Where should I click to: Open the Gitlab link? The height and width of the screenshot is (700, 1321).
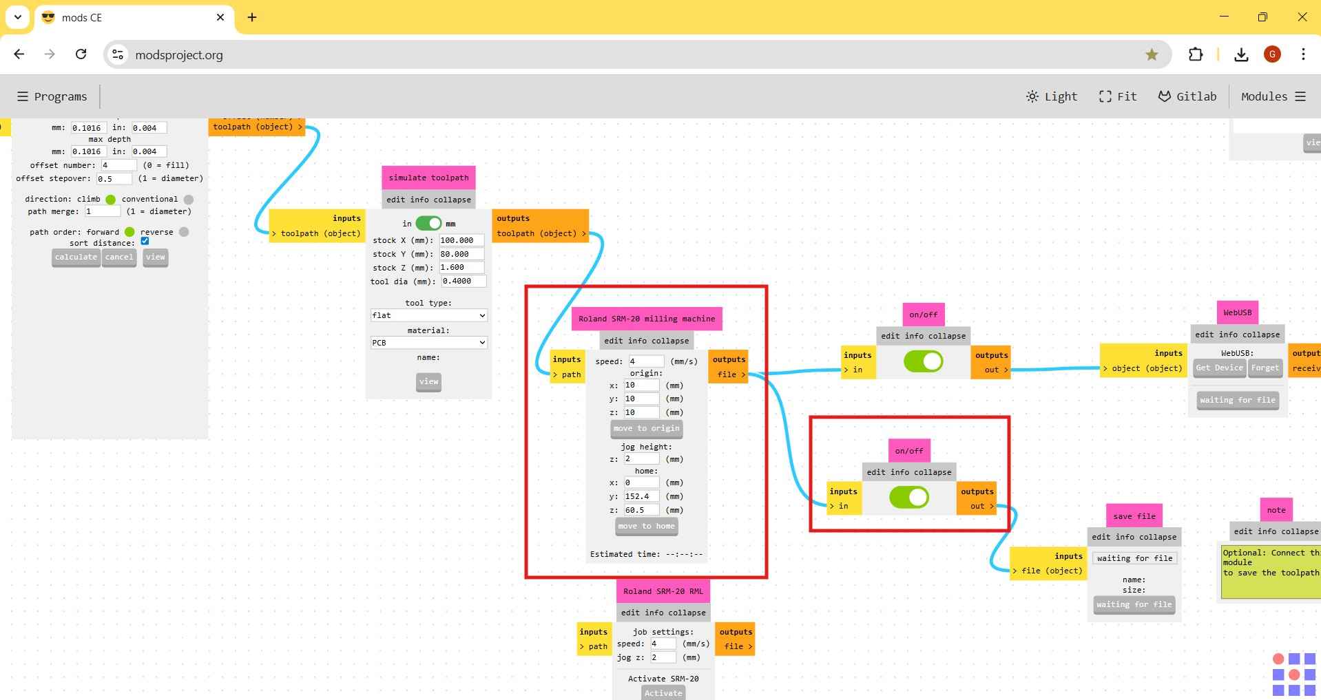coord(1187,96)
